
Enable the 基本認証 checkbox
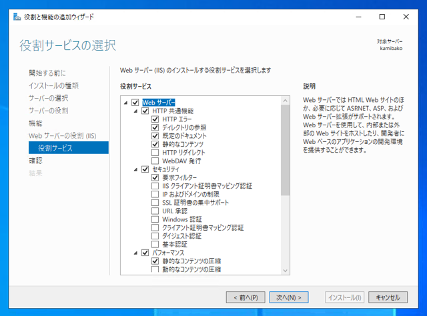[x=155, y=245]
